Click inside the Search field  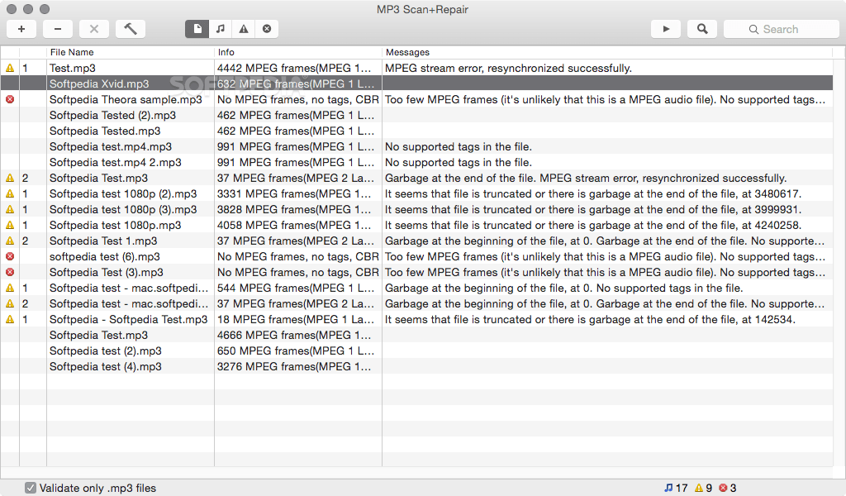click(x=781, y=29)
